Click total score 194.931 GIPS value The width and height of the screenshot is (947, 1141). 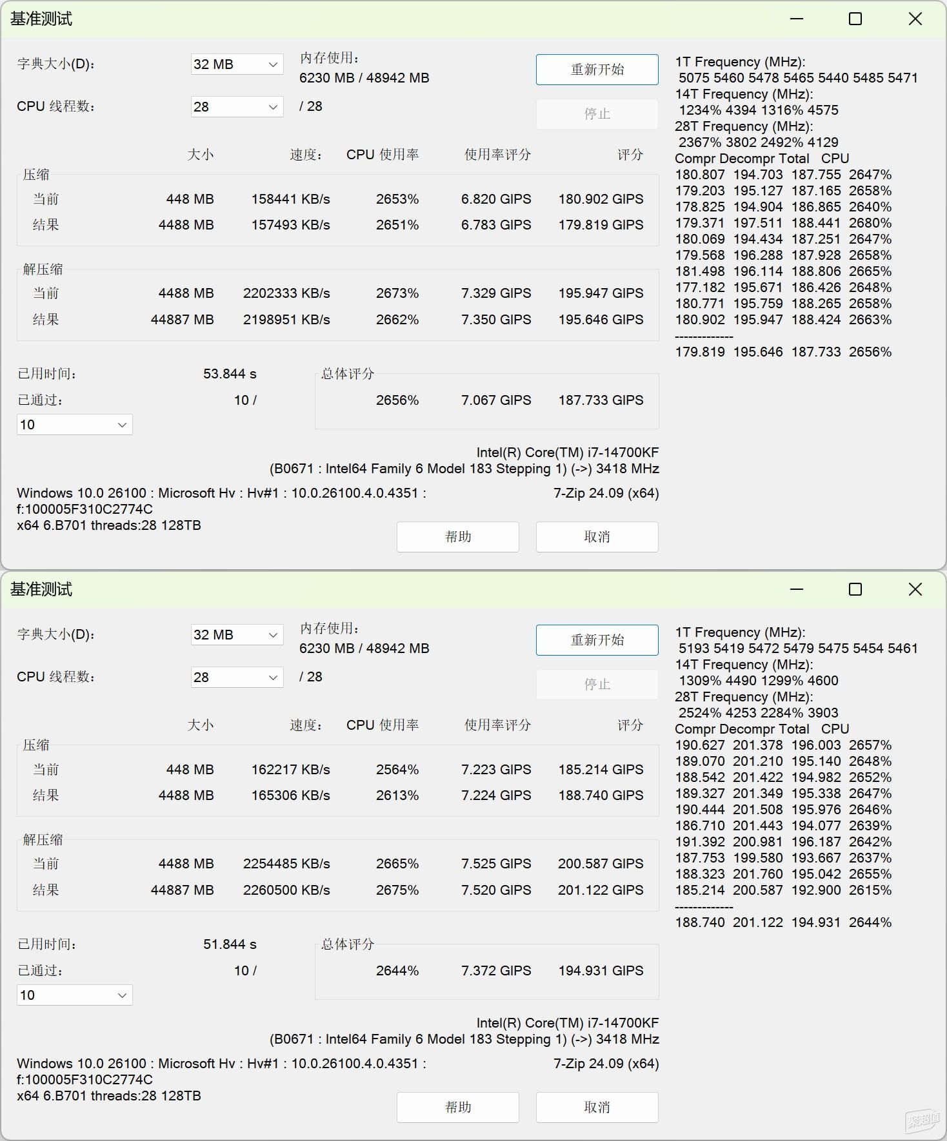601,971
